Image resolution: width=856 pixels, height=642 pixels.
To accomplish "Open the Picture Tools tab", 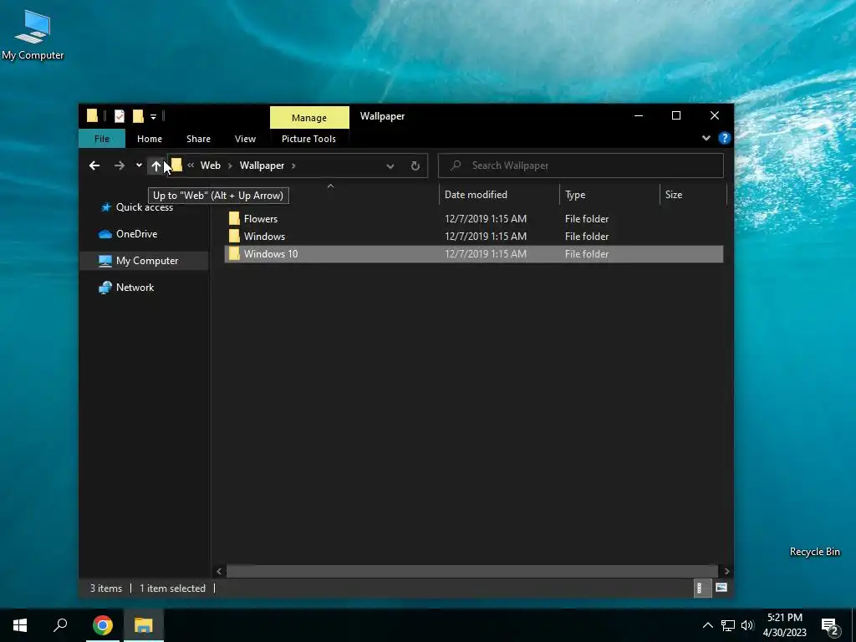I will coord(308,139).
